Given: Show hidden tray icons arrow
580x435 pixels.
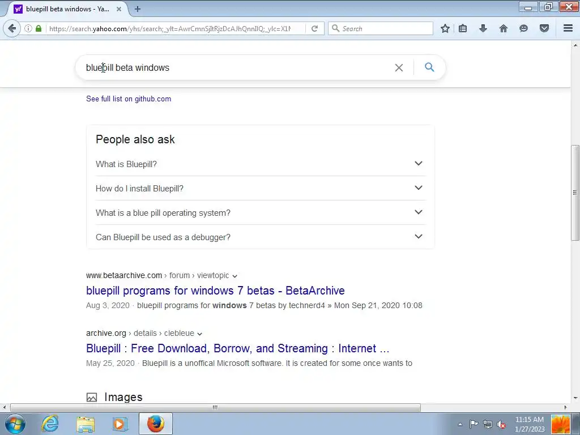Looking at the screenshot, I should pyautogui.click(x=460, y=424).
